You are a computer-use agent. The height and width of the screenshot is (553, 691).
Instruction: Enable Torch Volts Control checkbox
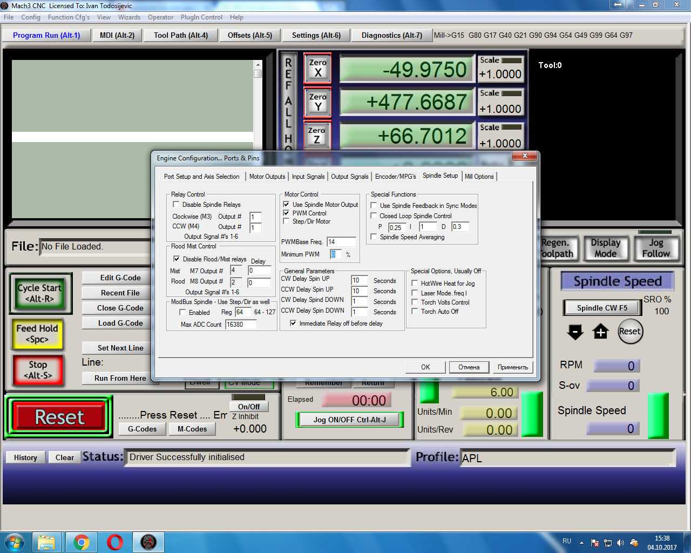point(415,302)
